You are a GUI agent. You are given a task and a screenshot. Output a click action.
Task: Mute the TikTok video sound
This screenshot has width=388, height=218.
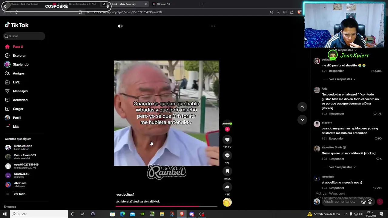tap(120, 26)
